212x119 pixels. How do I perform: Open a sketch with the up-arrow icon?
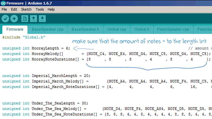pos(33,19)
